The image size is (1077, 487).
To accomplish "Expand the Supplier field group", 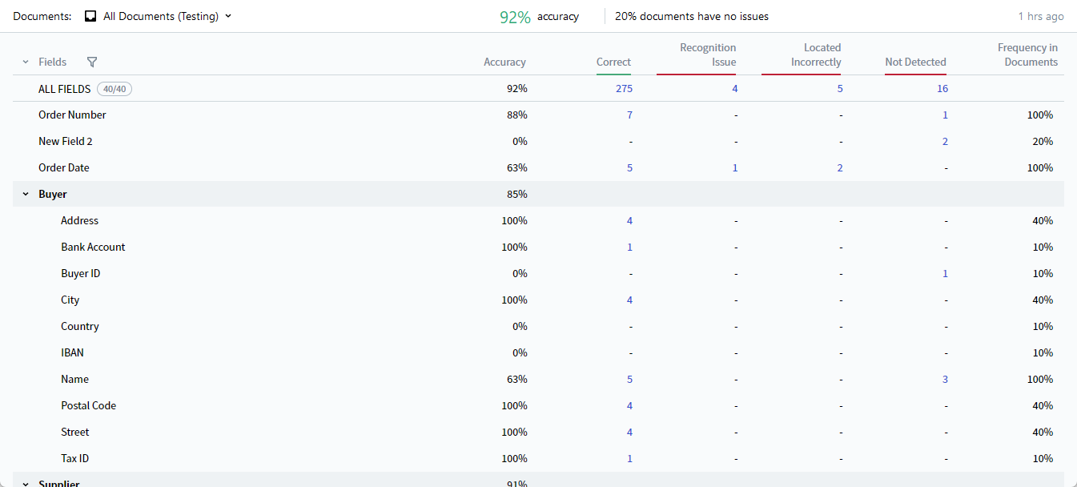I will click(26, 483).
